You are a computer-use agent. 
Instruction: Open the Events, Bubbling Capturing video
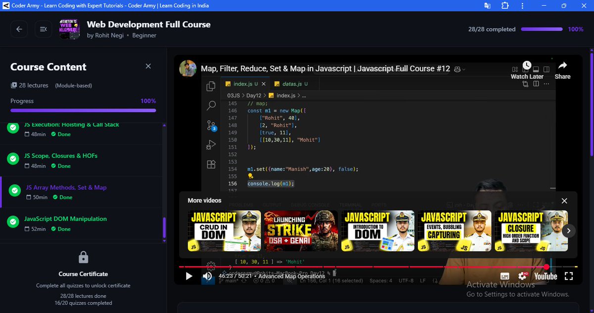[x=454, y=231]
